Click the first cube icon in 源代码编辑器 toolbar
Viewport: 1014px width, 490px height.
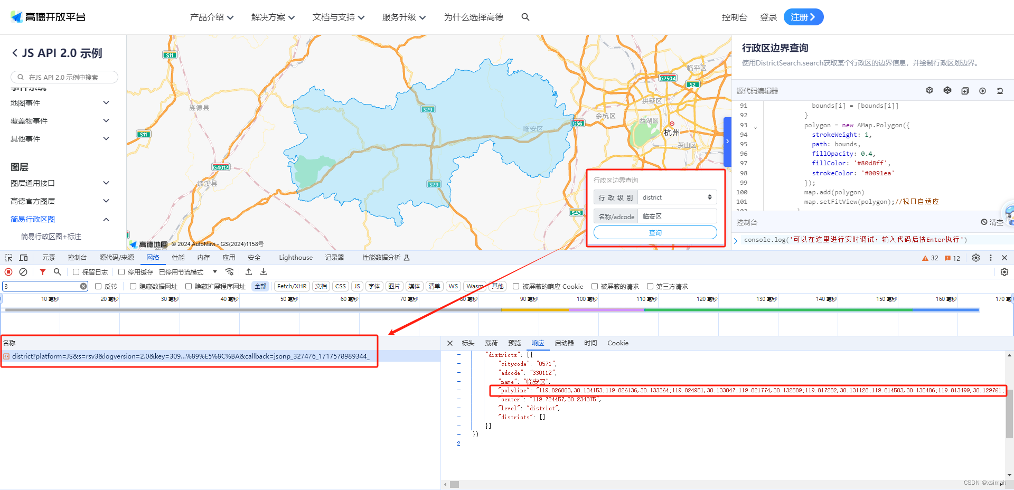tap(929, 91)
